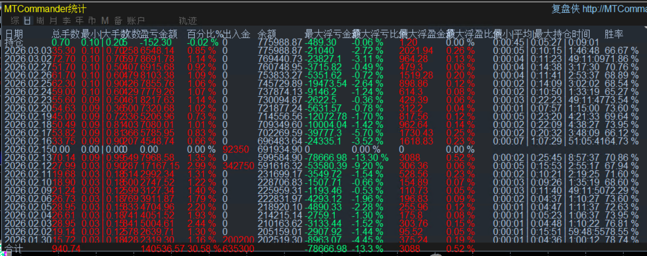Viewport: 647px width, 256px height.
Task: Switch to the 月 monthly tab
Action: [x=53, y=21]
